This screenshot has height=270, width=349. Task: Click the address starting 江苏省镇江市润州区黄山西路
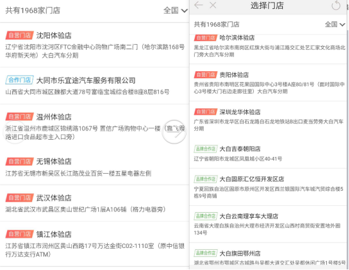coord(95,250)
